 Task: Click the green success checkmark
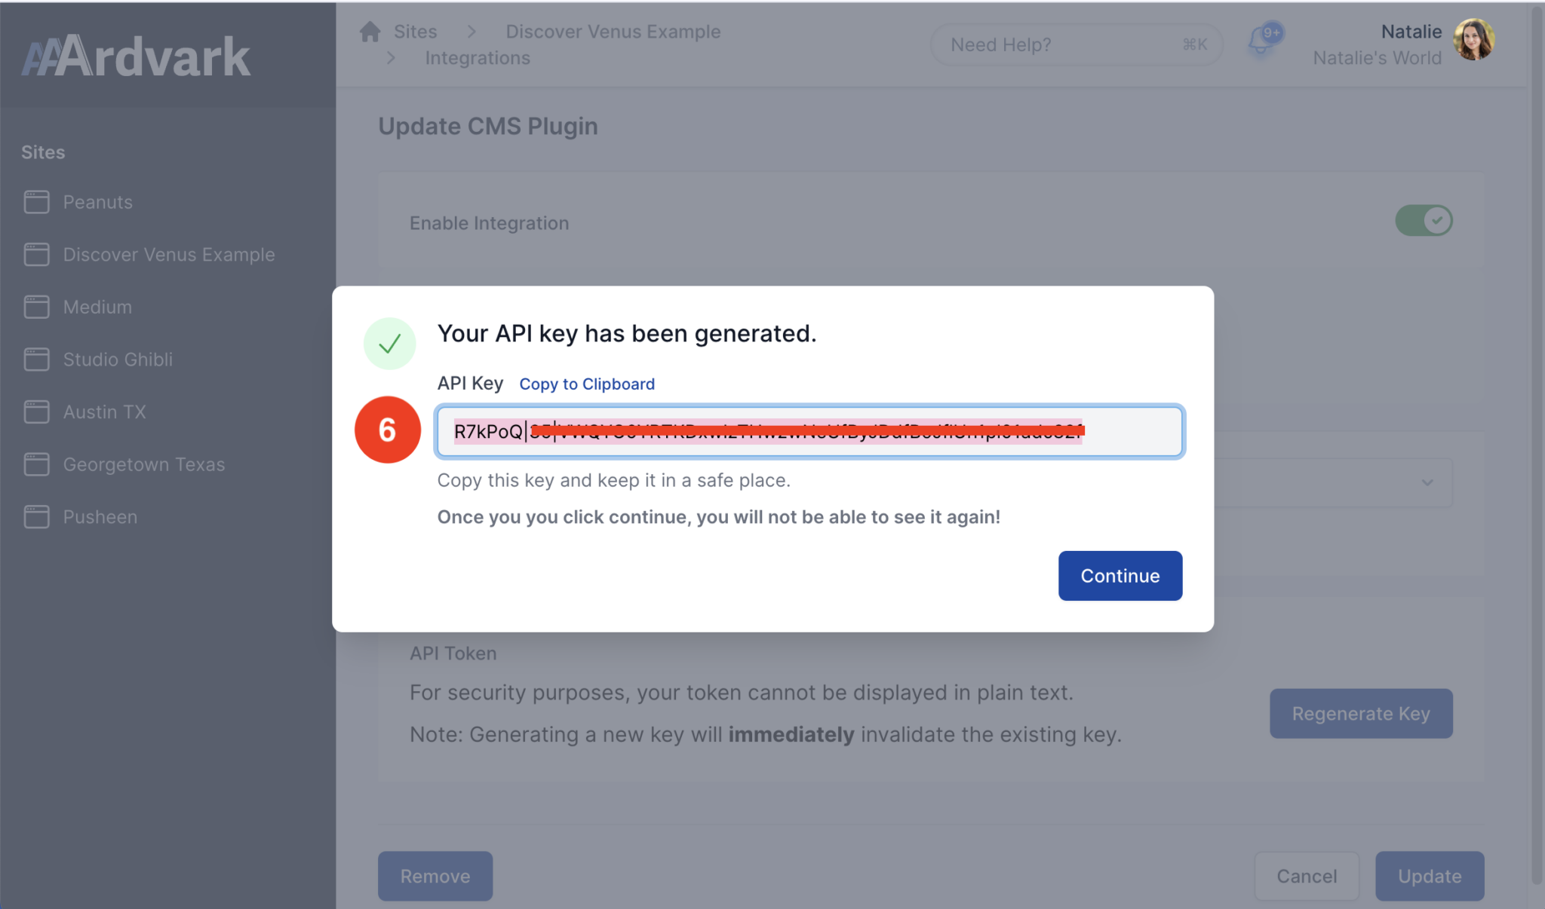point(389,343)
